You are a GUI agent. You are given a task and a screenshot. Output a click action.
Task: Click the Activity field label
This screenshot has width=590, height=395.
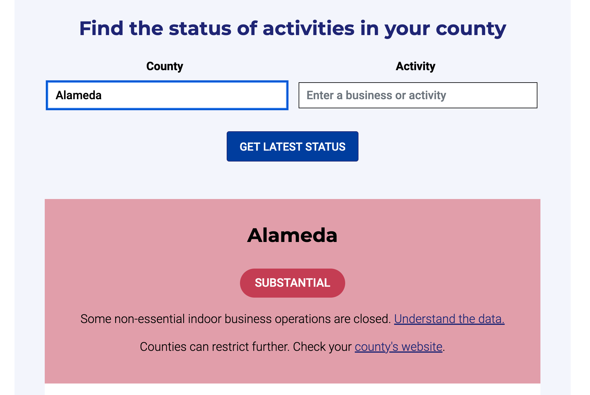(415, 66)
